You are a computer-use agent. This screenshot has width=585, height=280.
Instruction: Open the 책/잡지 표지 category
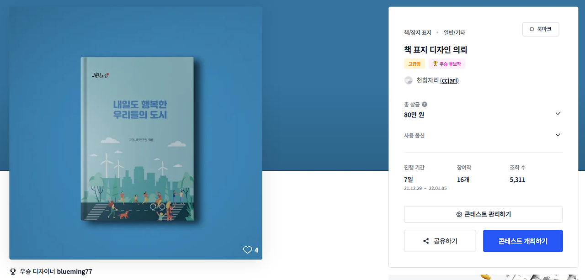[418, 32]
